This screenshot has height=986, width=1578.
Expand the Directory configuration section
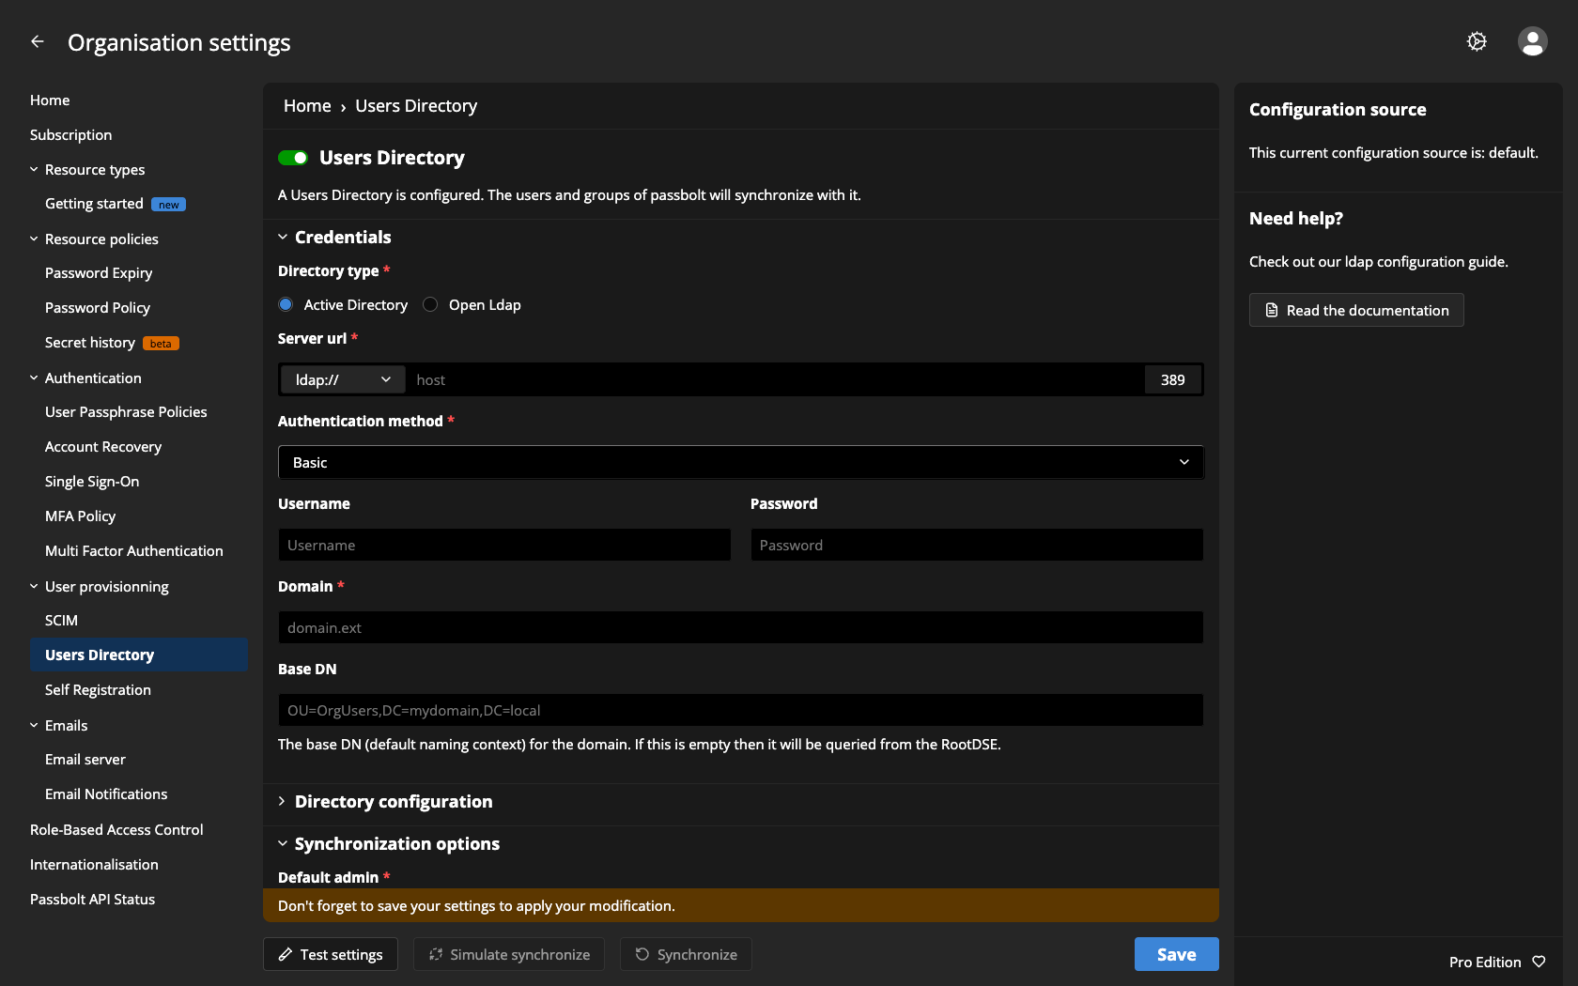tap(282, 801)
